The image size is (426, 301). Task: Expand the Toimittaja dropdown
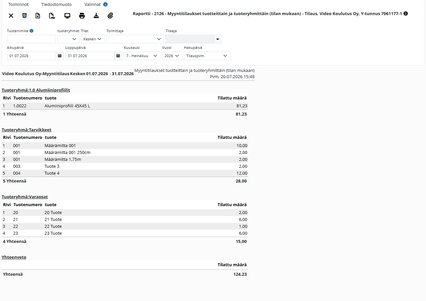click(x=135, y=39)
